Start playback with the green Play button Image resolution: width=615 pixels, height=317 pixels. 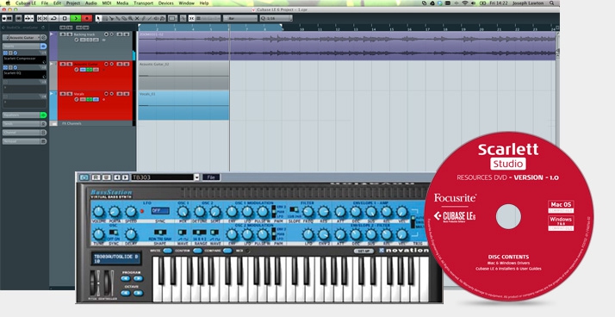tap(76, 18)
